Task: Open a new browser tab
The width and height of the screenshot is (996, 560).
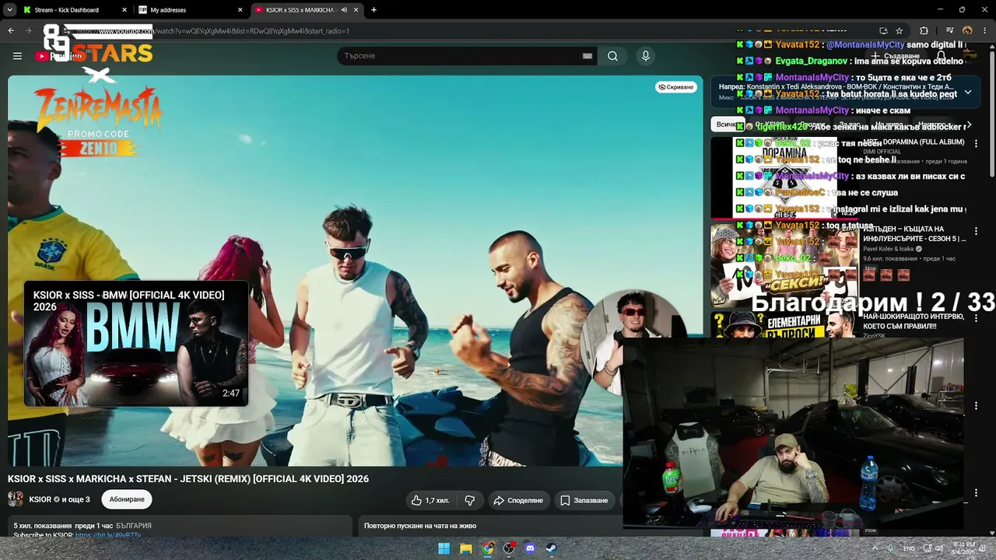Action: pyautogui.click(x=373, y=10)
